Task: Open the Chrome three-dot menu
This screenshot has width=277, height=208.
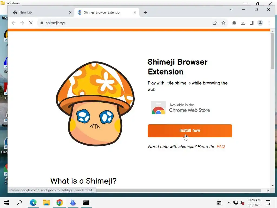Action: tap(269, 23)
